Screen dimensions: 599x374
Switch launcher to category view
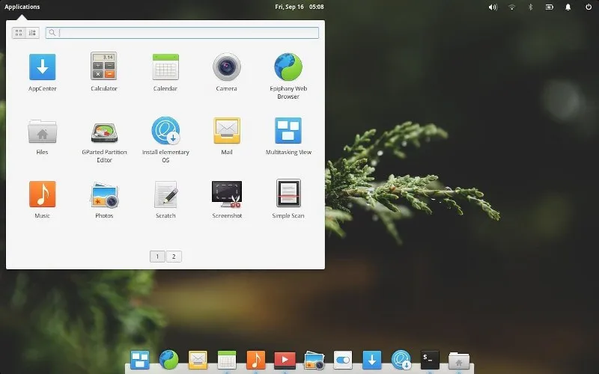[x=34, y=33]
